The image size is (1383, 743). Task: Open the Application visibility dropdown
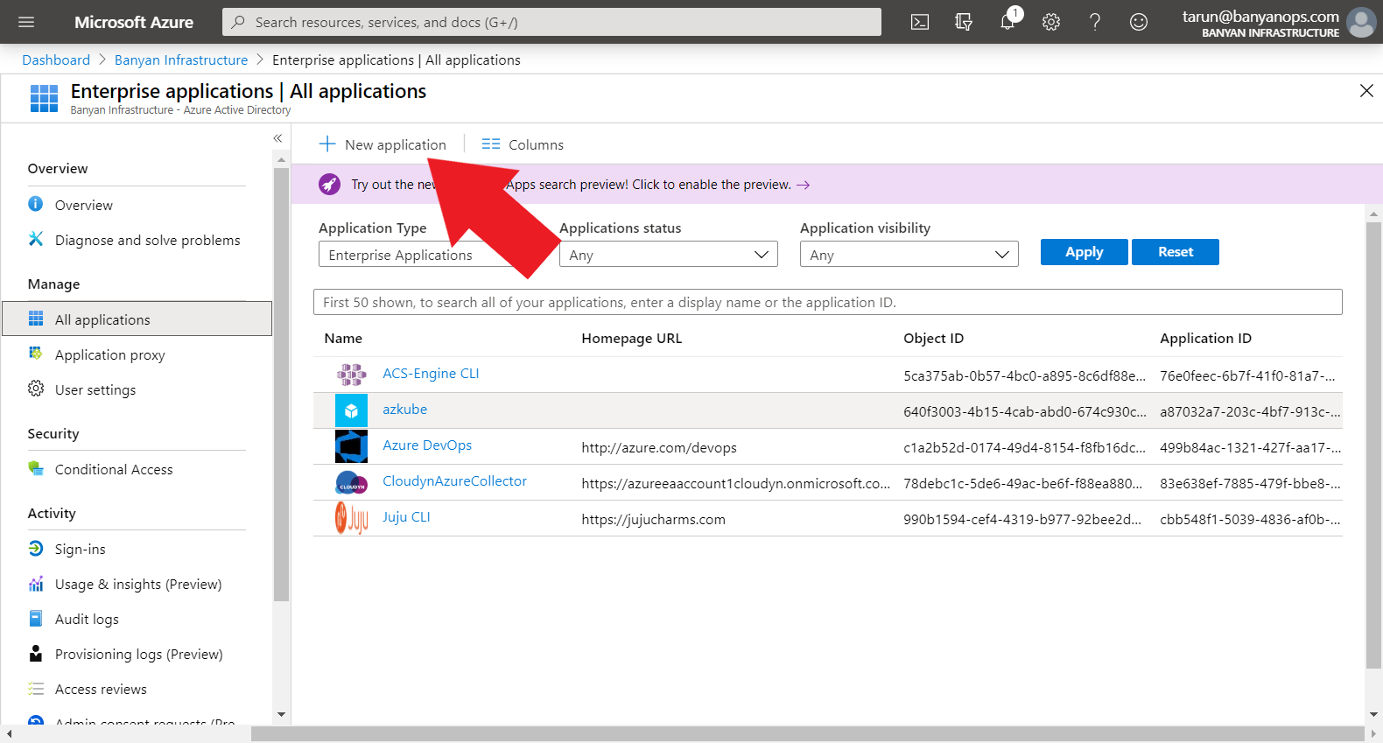click(x=909, y=255)
